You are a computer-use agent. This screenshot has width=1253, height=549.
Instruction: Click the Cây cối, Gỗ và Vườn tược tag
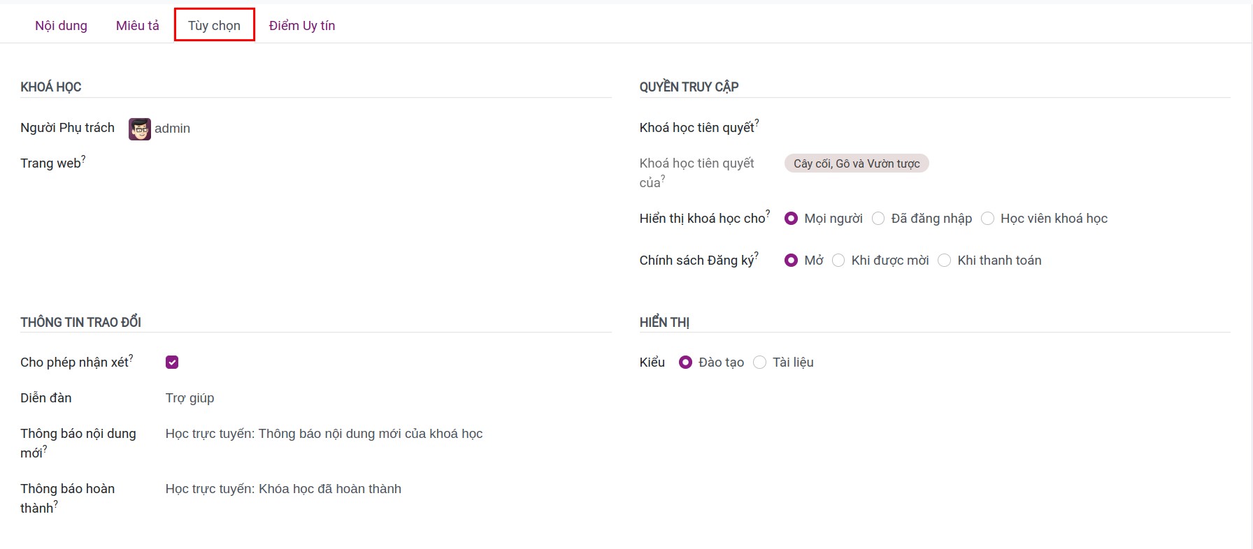pyautogui.click(x=857, y=163)
